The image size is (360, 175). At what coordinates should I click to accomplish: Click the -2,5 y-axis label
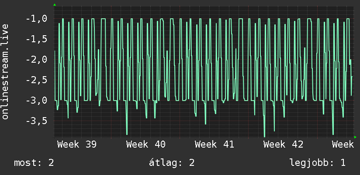click(37, 80)
